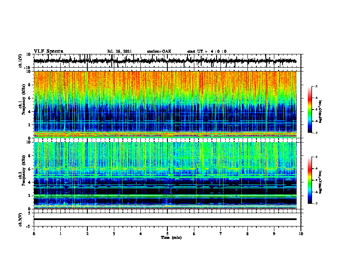Viewport: 339px width, 262px height.
Task: Click the "start UT = 4:0:0" text
Action: [x=207, y=51]
